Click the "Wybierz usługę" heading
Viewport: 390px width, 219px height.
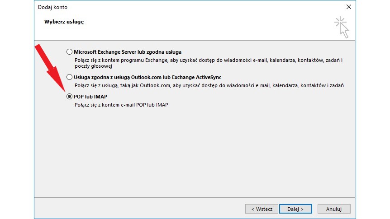pos(64,22)
